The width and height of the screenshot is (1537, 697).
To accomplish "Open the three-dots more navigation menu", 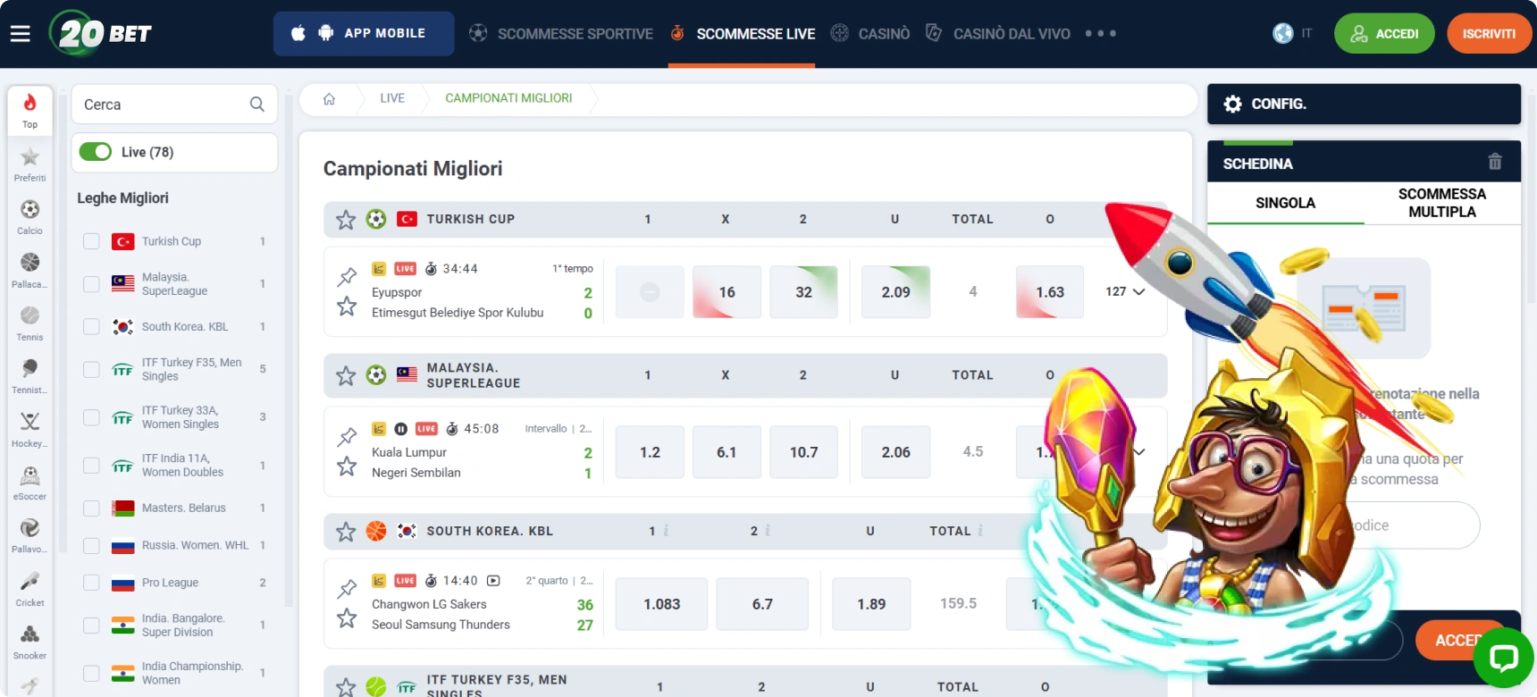I will coord(1101,34).
